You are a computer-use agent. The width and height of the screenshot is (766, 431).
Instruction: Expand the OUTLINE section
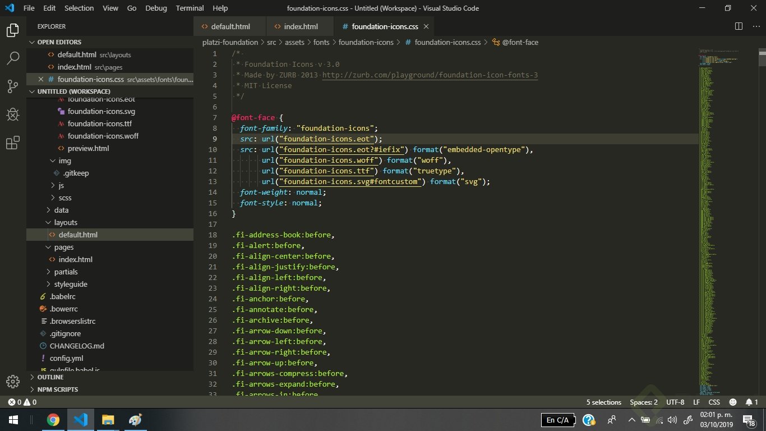click(50, 377)
